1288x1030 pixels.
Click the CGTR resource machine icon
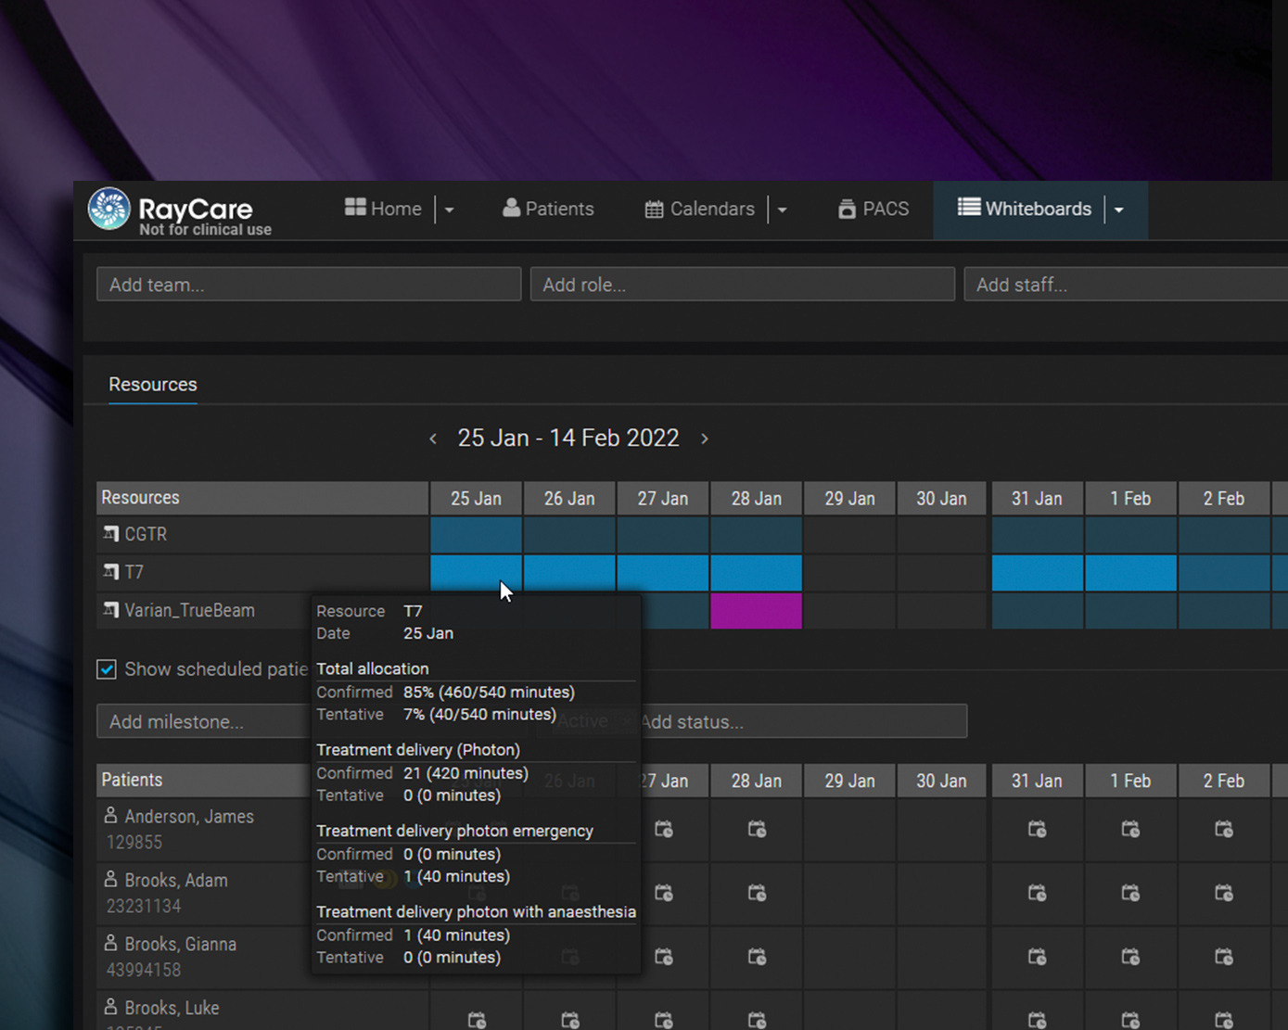click(111, 534)
